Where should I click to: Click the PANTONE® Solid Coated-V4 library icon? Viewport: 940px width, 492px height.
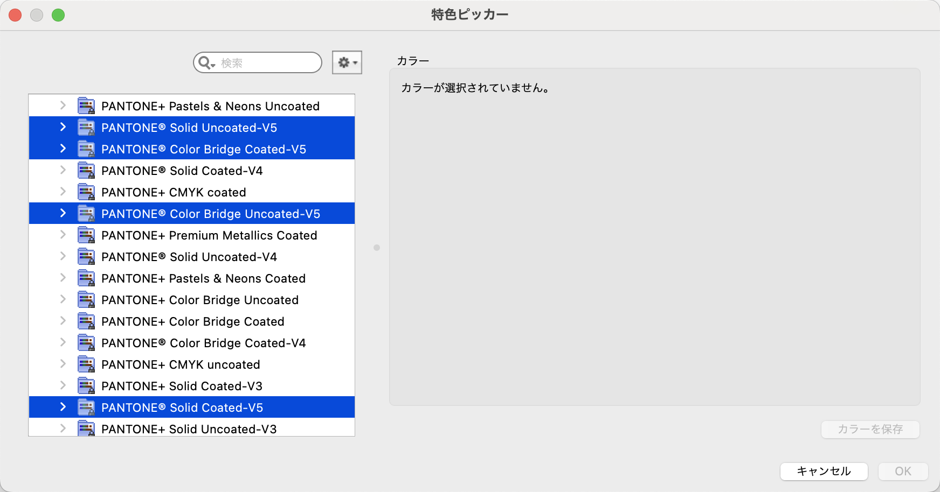click(86, 170)
